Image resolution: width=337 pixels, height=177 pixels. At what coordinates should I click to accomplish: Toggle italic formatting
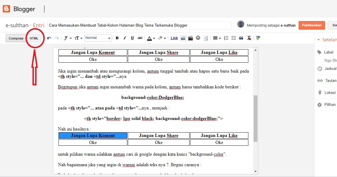point(125,38)
